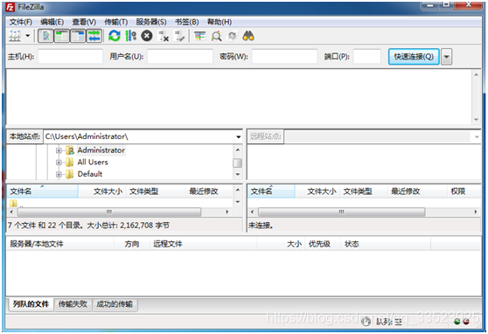Focus the 端口(P) port field

click(x=367, y=56)
